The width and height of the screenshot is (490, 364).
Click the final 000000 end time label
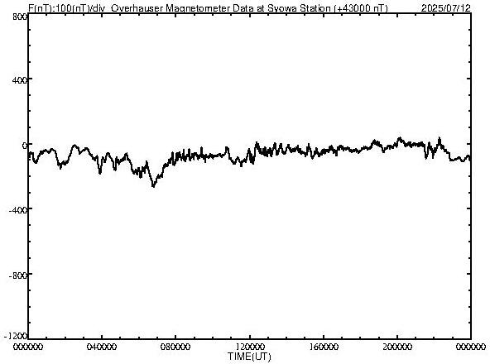(x=471, y=347)
